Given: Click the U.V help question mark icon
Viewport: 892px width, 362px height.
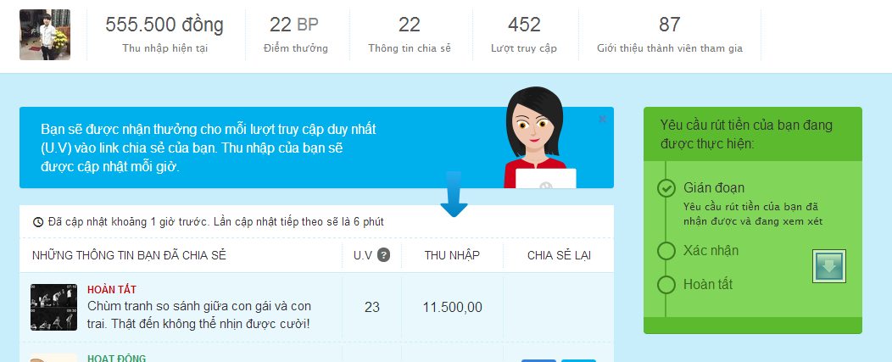Looking at the screenshot, I should (383, 255).
